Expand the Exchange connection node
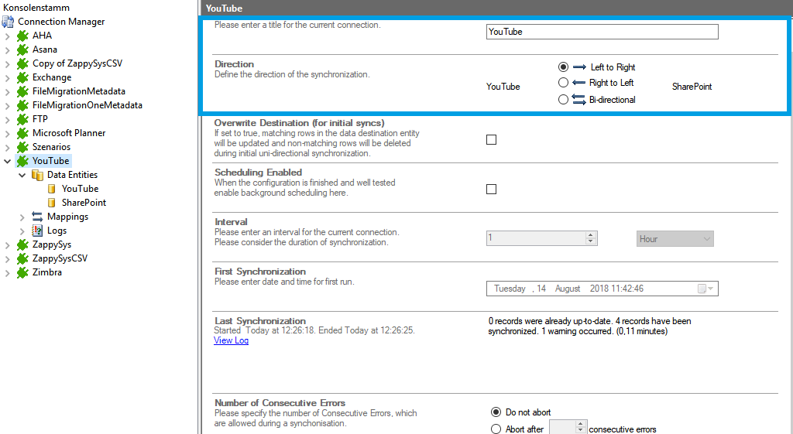Viewport: 793px width, 434px height. pyautogui.click(x=8, y=77)
